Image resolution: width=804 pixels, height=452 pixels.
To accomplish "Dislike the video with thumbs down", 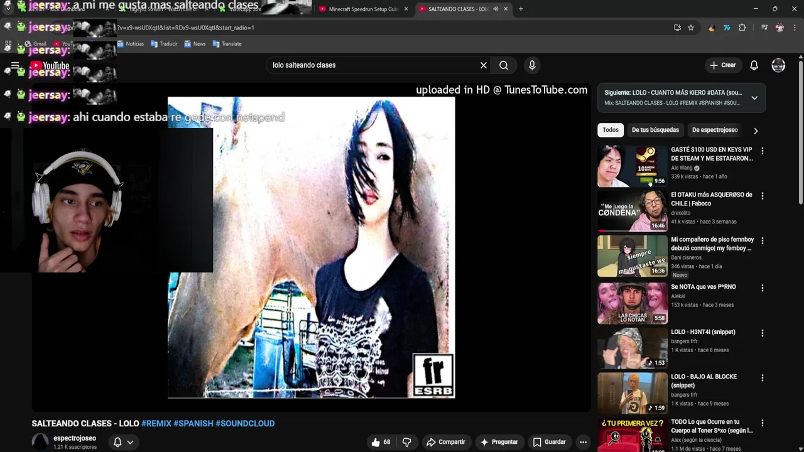I will 406,442.
